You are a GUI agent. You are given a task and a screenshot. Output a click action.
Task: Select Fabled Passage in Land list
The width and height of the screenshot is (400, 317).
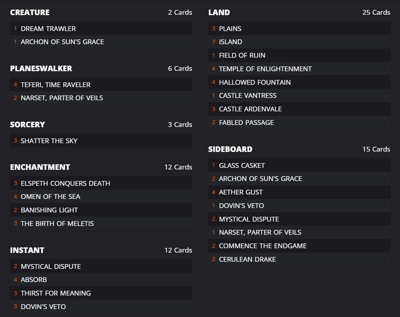(x=246, y=123)
